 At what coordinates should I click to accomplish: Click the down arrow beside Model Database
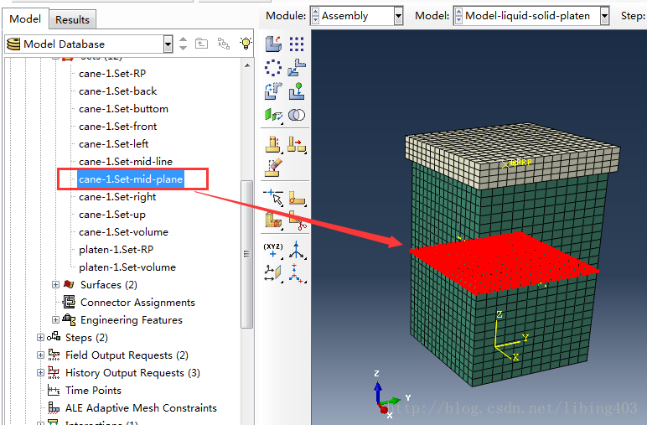point(184,48)
